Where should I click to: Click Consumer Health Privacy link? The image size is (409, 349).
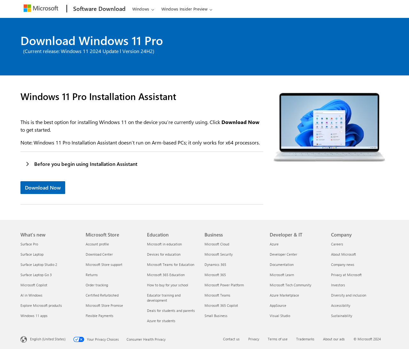coord(146,339)
